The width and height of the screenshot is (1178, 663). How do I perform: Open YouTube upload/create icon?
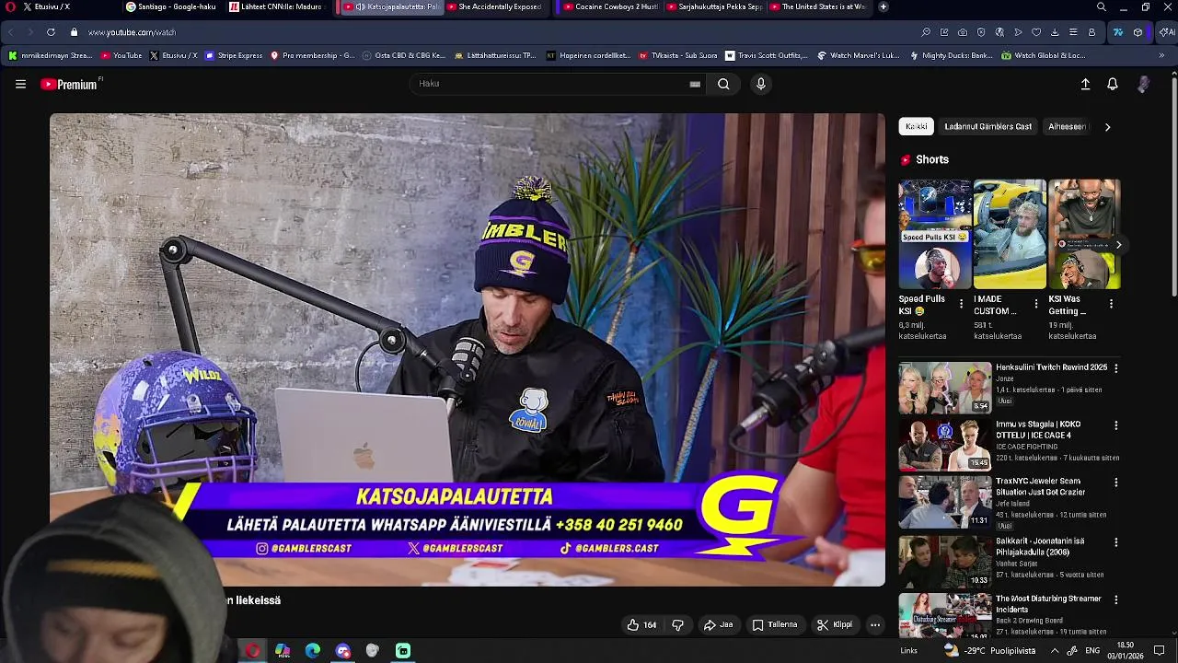[x=1085, y=84]
